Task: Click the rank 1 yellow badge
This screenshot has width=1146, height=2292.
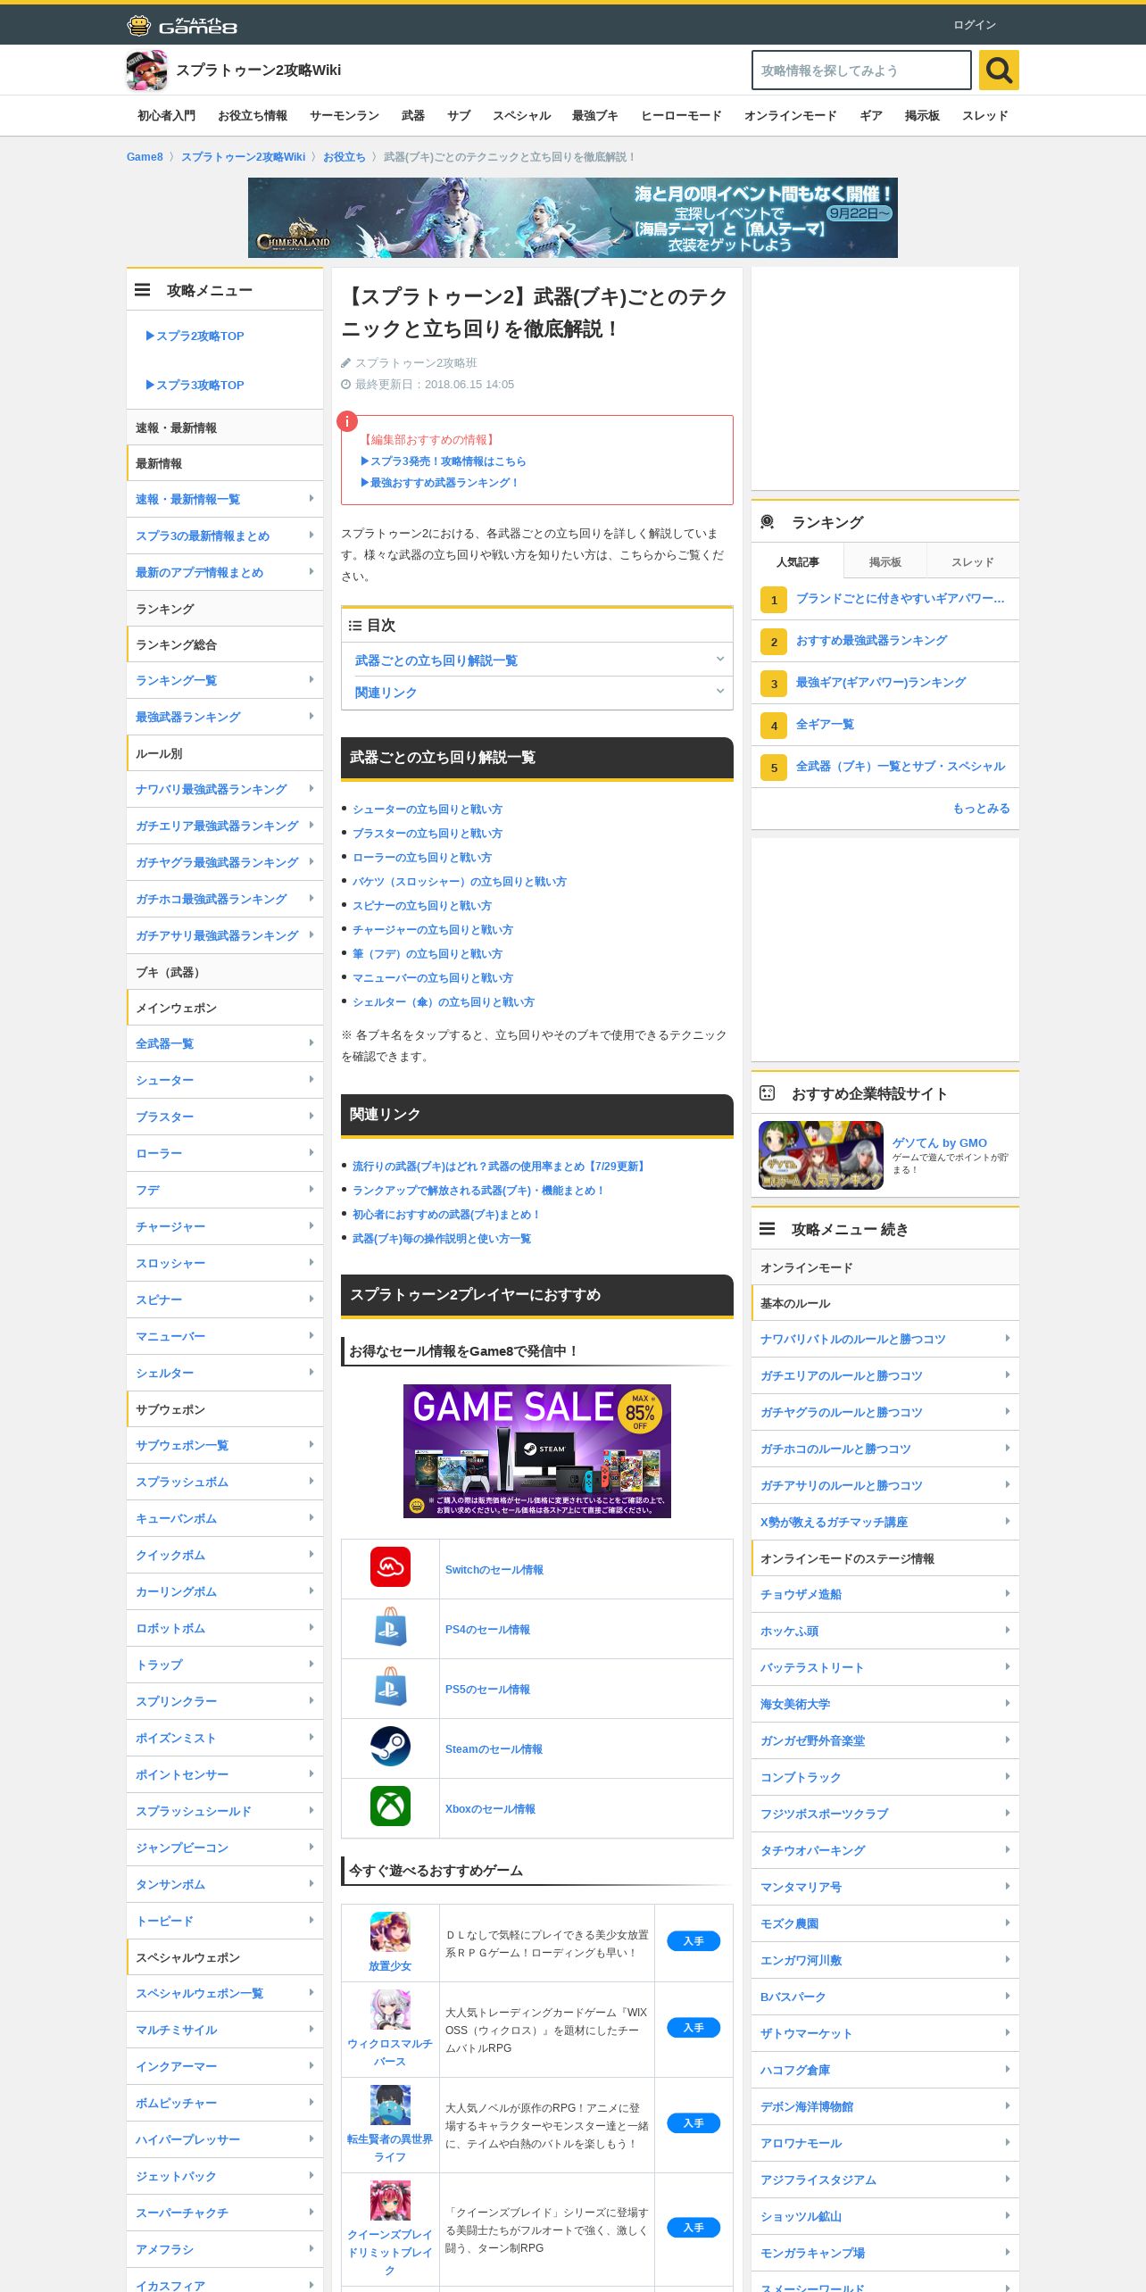Action: 774,600
